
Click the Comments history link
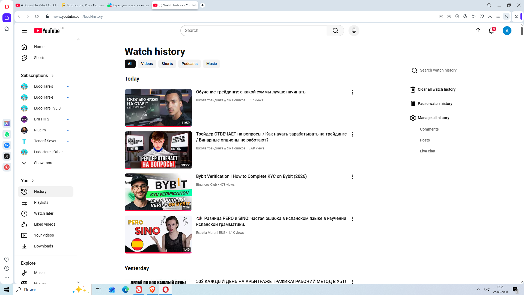click(x=429, y=129)
